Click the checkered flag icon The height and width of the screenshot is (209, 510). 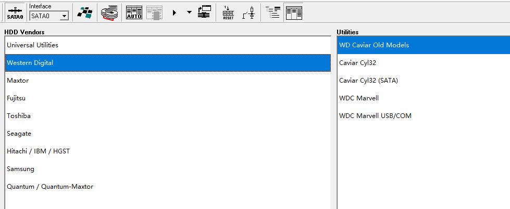click(84, 13)
